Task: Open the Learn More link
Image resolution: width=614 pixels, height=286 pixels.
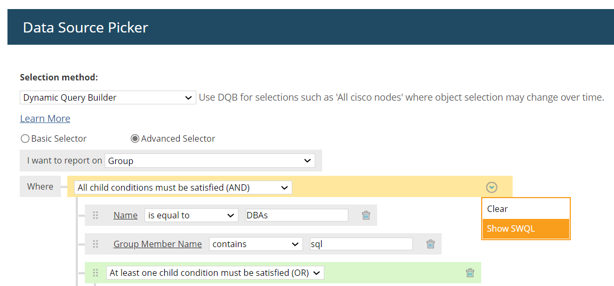Action: point(45,118)
